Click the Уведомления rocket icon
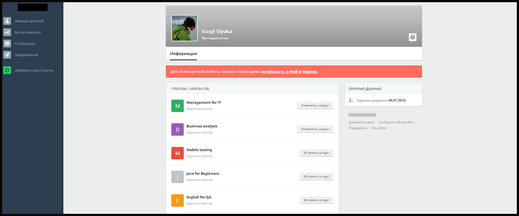Image resolution: width=519 pixels, height=216 pixels. point(7,55)
